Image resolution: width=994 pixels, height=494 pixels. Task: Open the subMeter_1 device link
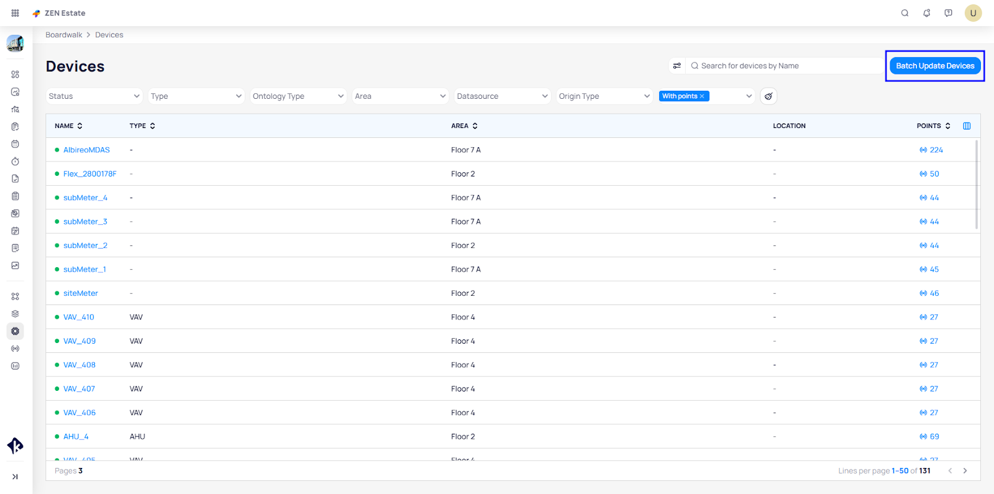point(84,270)
